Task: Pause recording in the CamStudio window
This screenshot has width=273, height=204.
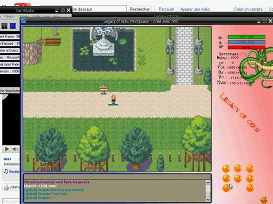Action: [x=5, y=26]
